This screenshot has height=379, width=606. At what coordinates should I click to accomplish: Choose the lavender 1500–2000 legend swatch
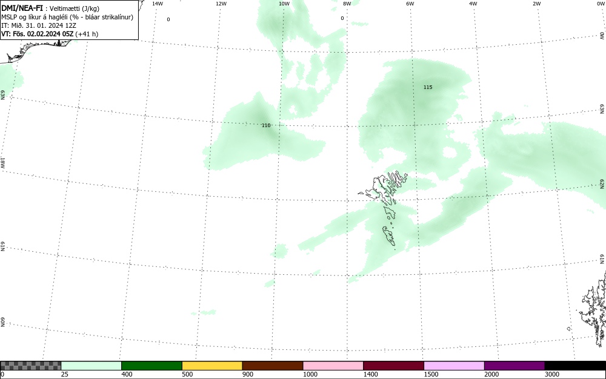tap(454, 366)
